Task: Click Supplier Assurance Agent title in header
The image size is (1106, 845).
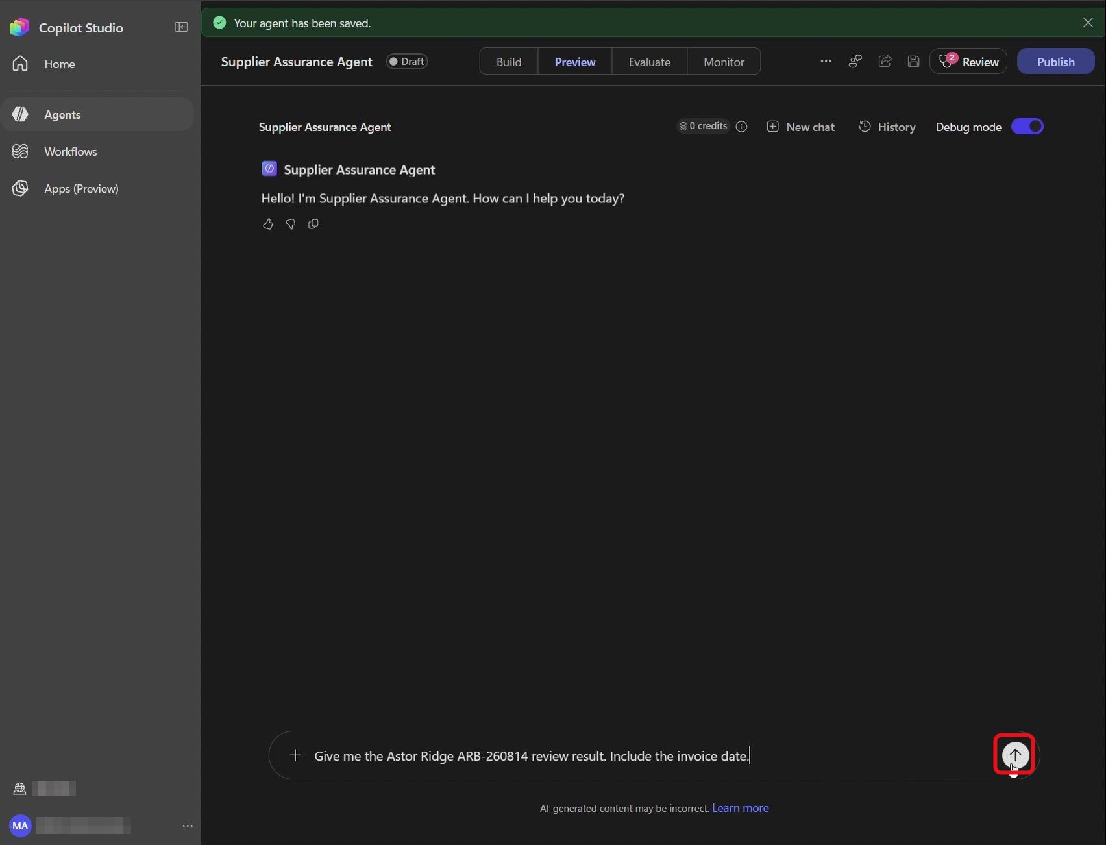Action: pos(297,62)
